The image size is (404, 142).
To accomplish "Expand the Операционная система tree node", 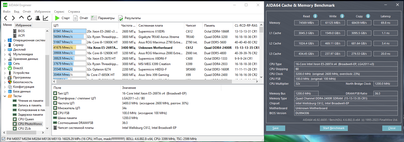I will [5, 40].
